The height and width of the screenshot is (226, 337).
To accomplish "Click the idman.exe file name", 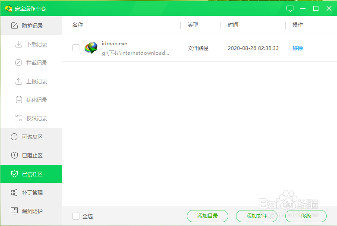I will tap(114, 44).
